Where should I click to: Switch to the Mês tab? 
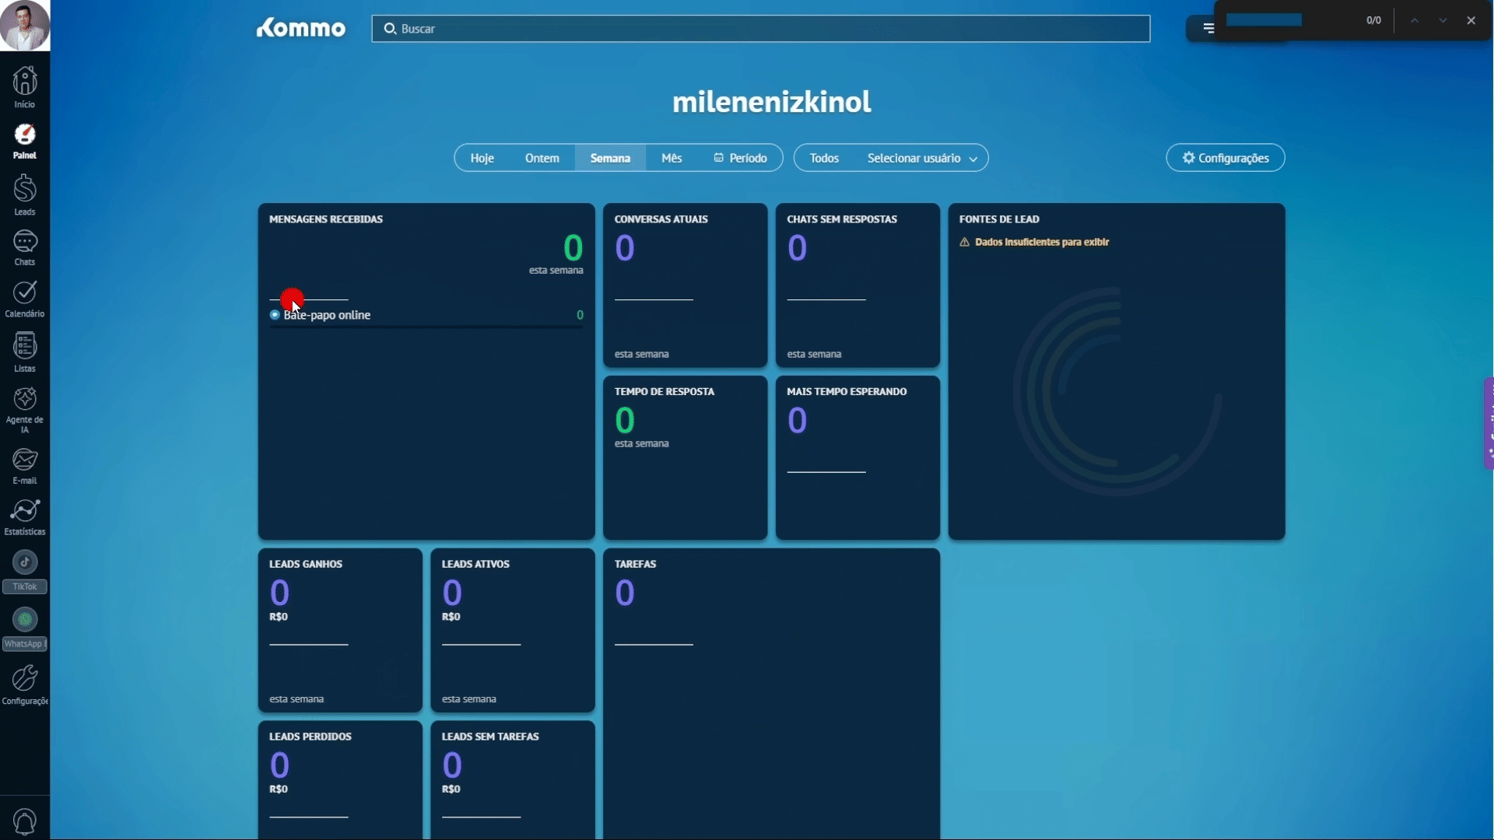pos(672,158)
